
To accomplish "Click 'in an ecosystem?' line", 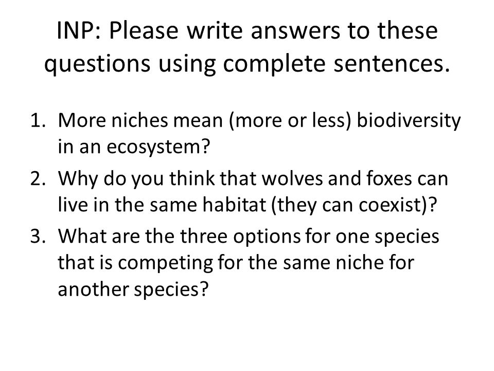I will coord(134,146).
